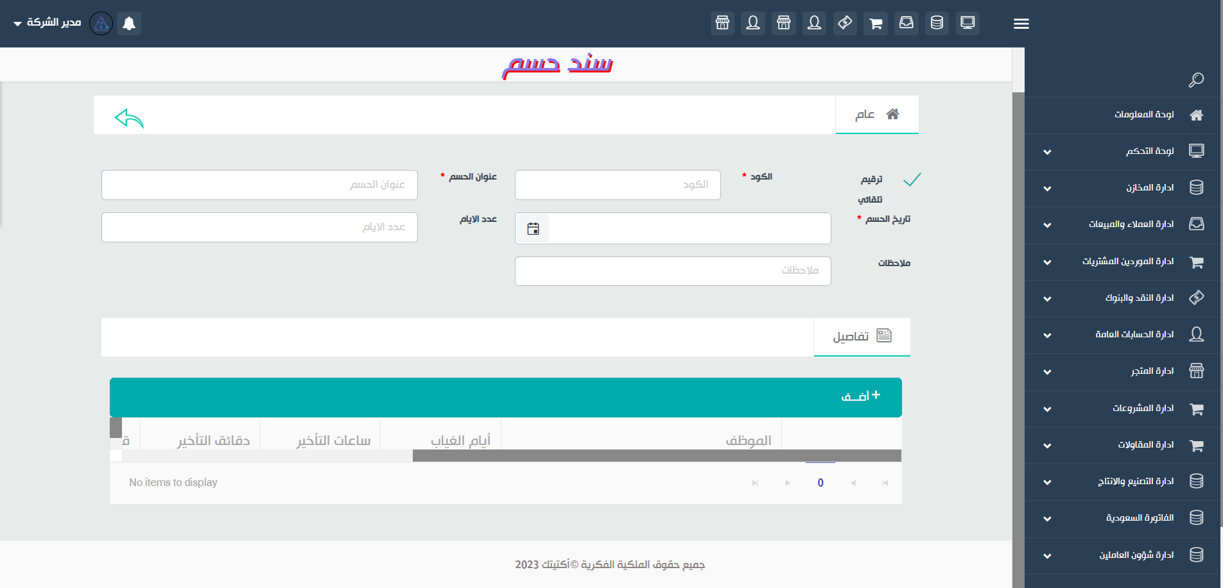This screenshot has width=1223, height=588.
Task: Click the monitor icon in top toolbar
Action: [967, 23]
